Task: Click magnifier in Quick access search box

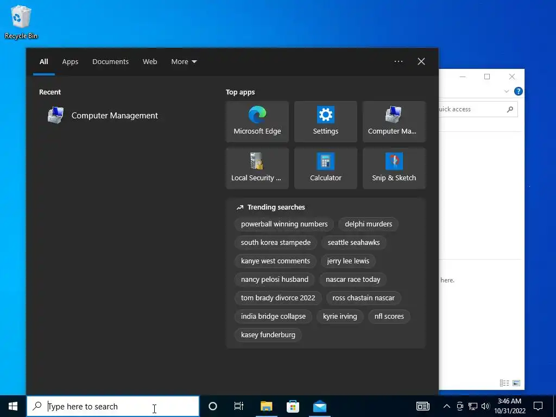Action: [510, 109]
